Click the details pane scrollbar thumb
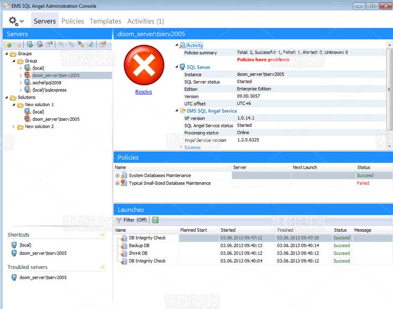Screen dimensions: 393x309 tap(390, 90)
